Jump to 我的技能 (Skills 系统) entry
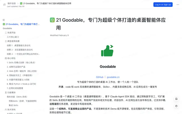Viewport: 182px width, 114px height. 17,97
